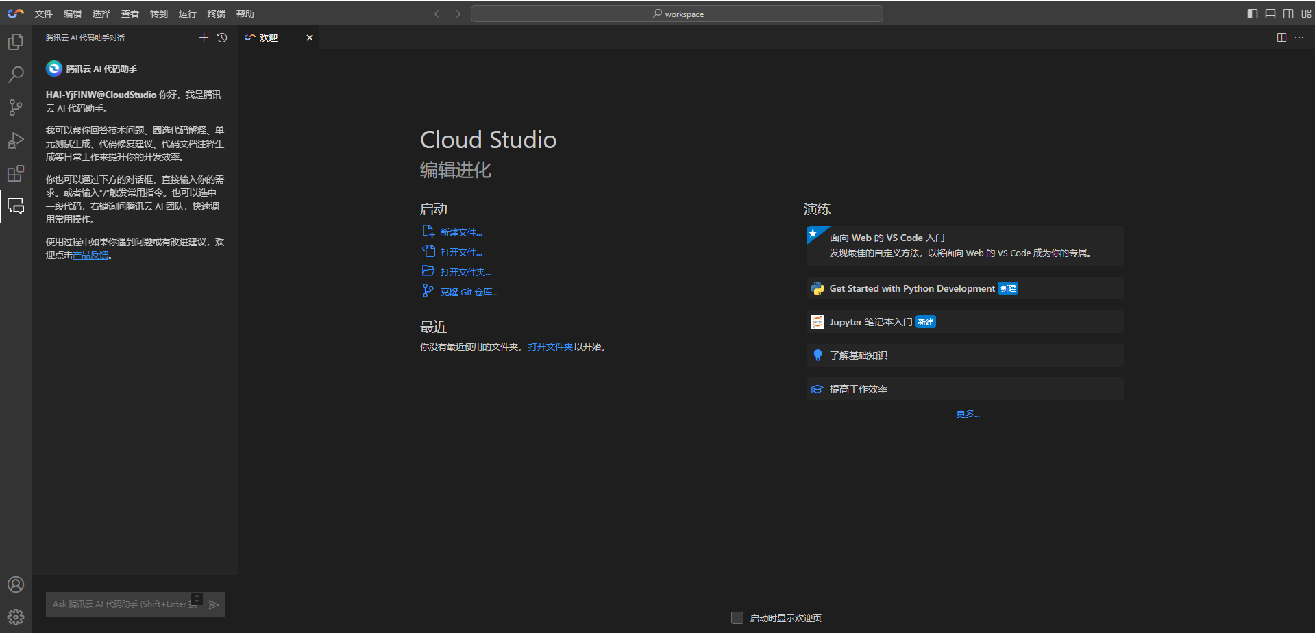Screen dimensions: 1315x633
Task: Open the Search view icon
Action: 16,74
